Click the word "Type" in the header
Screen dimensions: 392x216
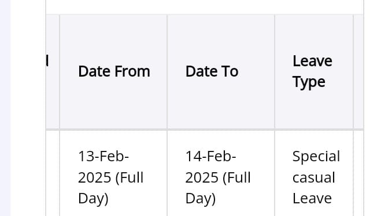[309, 82]
